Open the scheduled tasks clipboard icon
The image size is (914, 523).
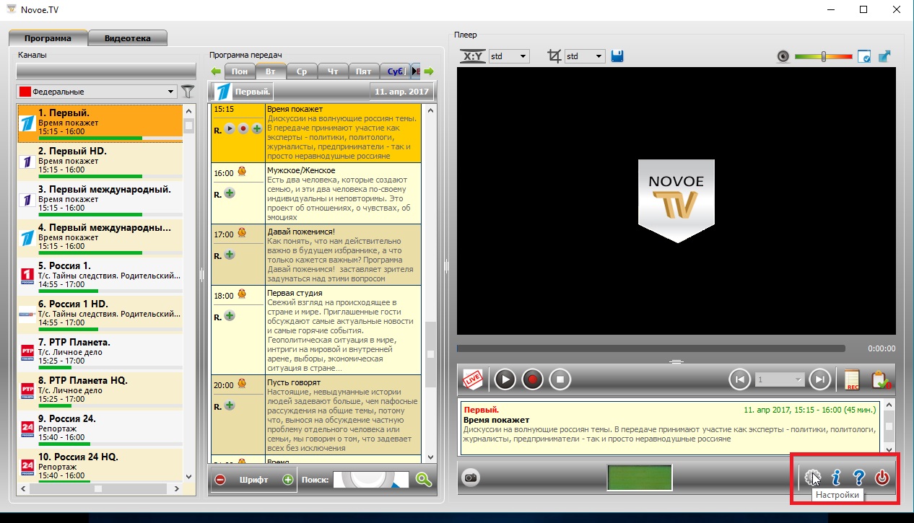pos(882,379)
